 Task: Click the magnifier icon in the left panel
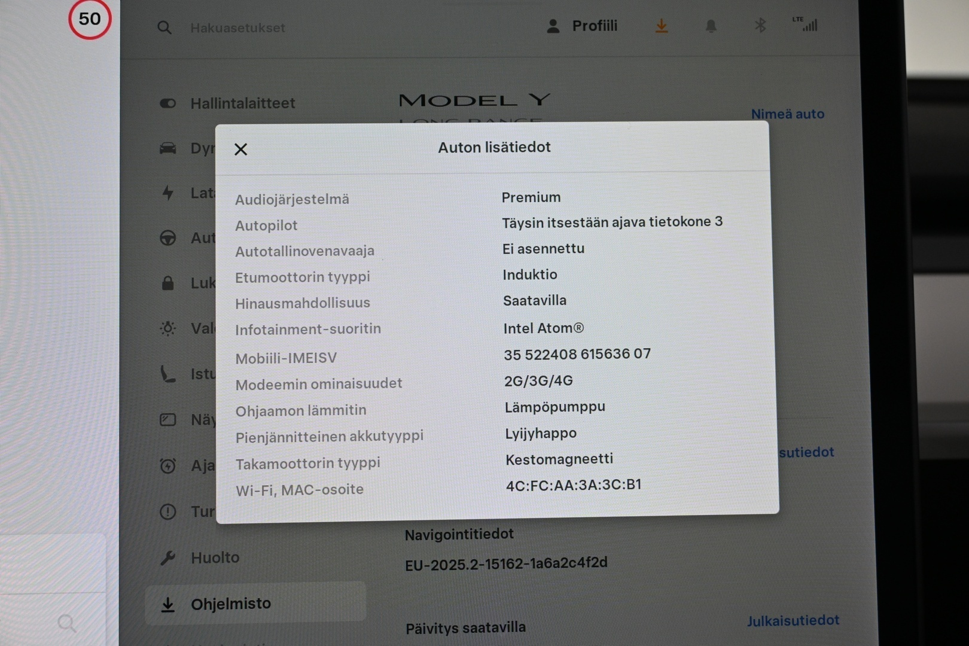[x=67, y=623]
